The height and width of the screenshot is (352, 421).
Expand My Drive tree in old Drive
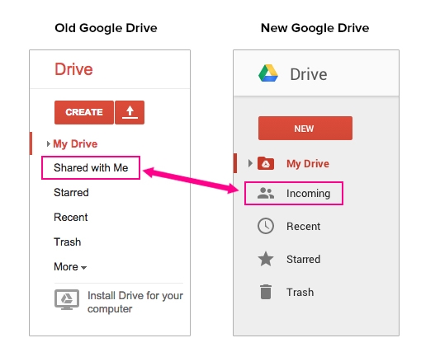48,143
